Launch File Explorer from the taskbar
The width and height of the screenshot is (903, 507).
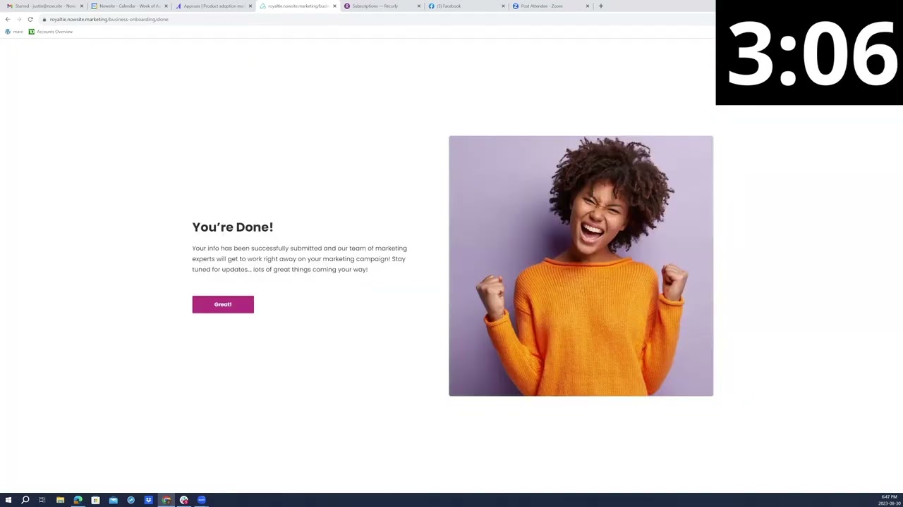pyautogui.click(x=60, y=500)
